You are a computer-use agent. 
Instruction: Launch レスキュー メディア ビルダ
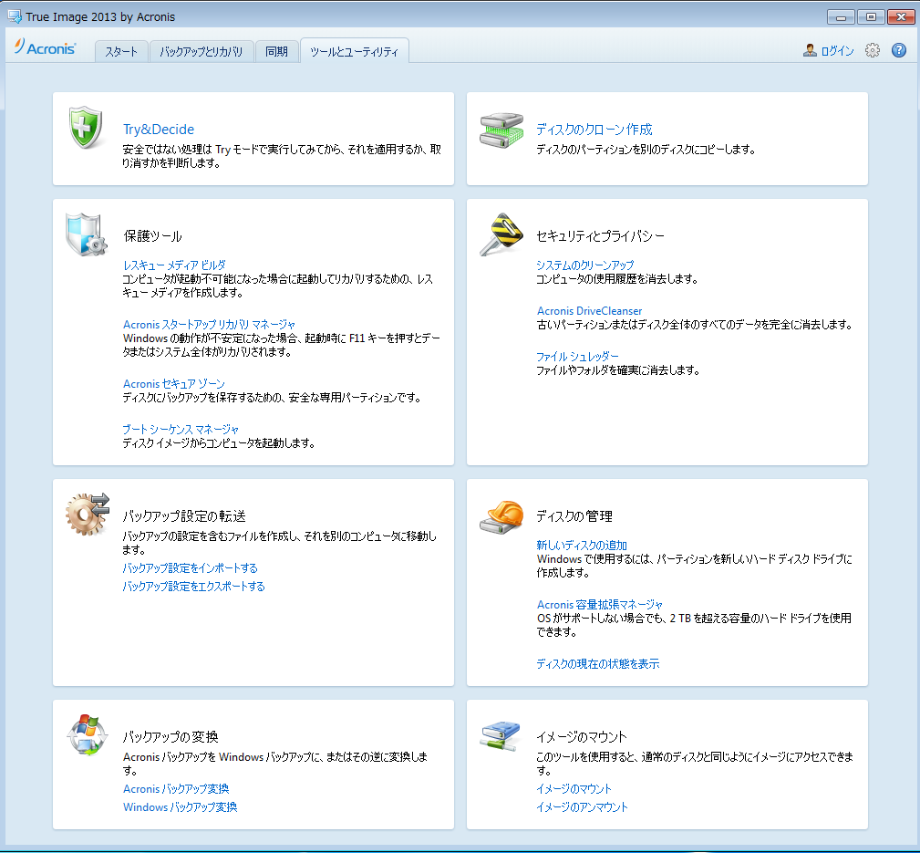[x=174, y=265]
